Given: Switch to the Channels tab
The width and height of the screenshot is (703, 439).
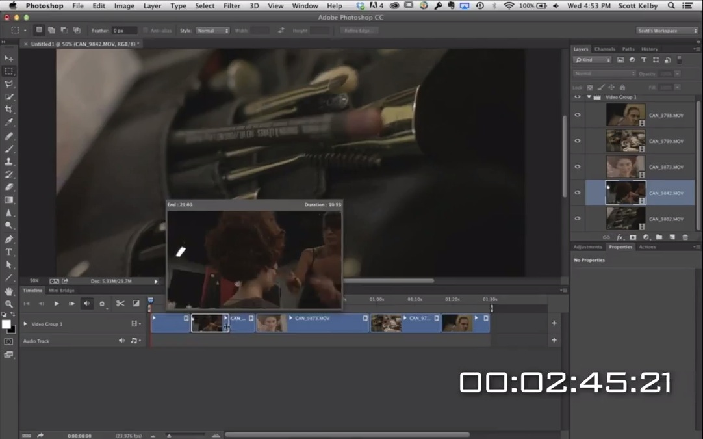Looking at the screenshot, I should click(604, 49).
